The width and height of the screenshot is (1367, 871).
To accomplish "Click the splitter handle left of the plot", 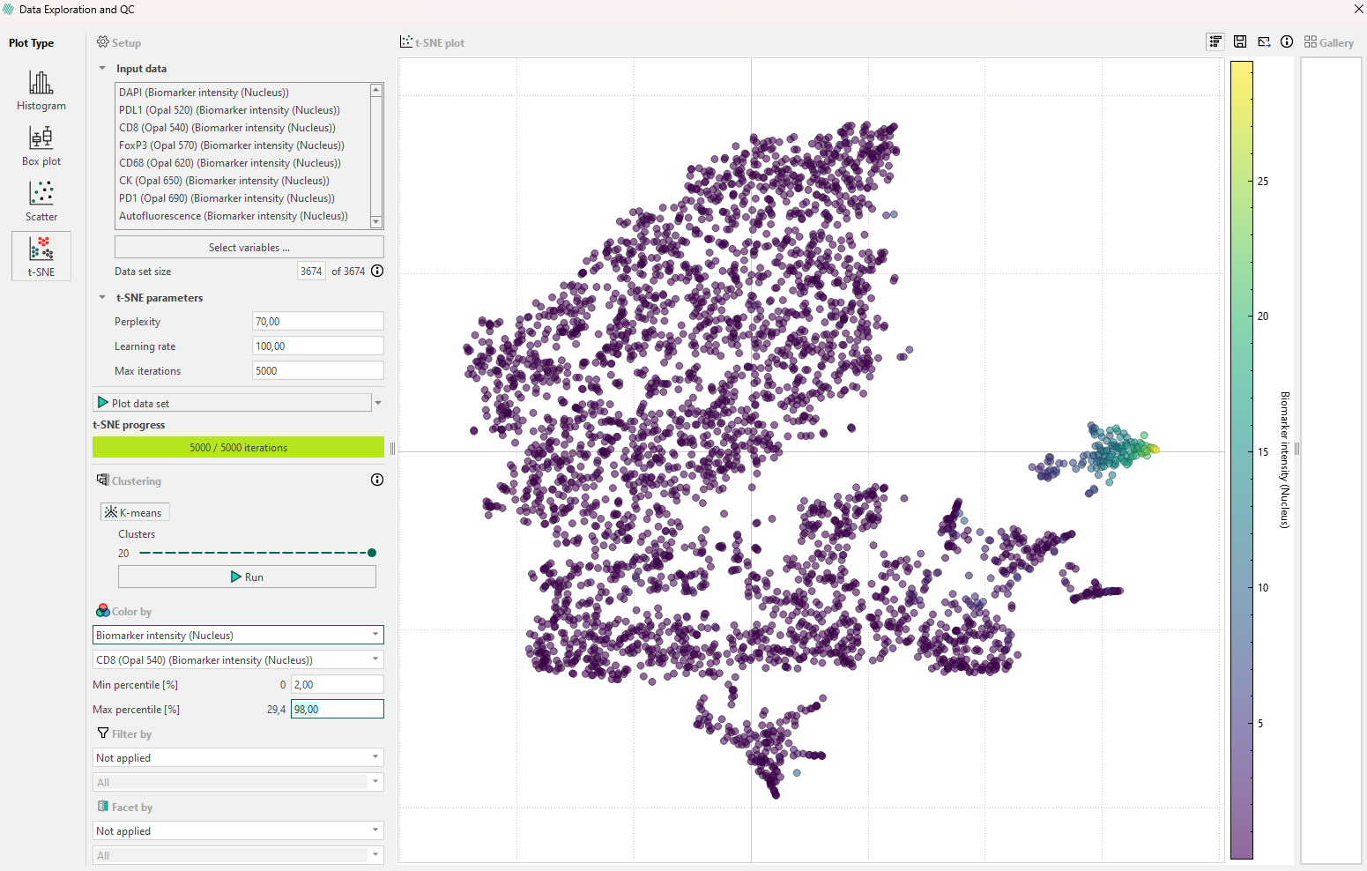I will 392,448.
